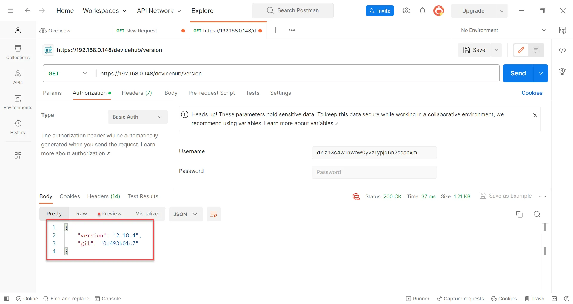573x304 pixels.
Task: Open the user avatar menu
Action: [x=439, y=11]
